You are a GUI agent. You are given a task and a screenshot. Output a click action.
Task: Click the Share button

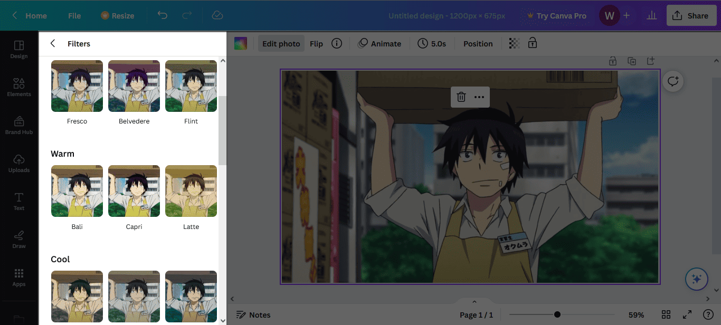tap(690, 15)
